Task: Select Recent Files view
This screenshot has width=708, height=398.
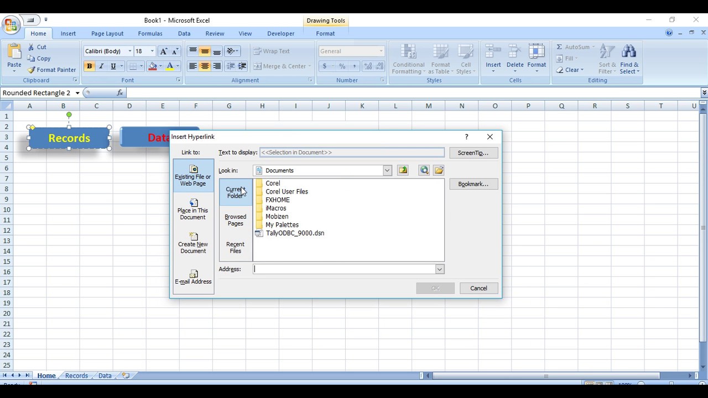Action: point(235,247)
